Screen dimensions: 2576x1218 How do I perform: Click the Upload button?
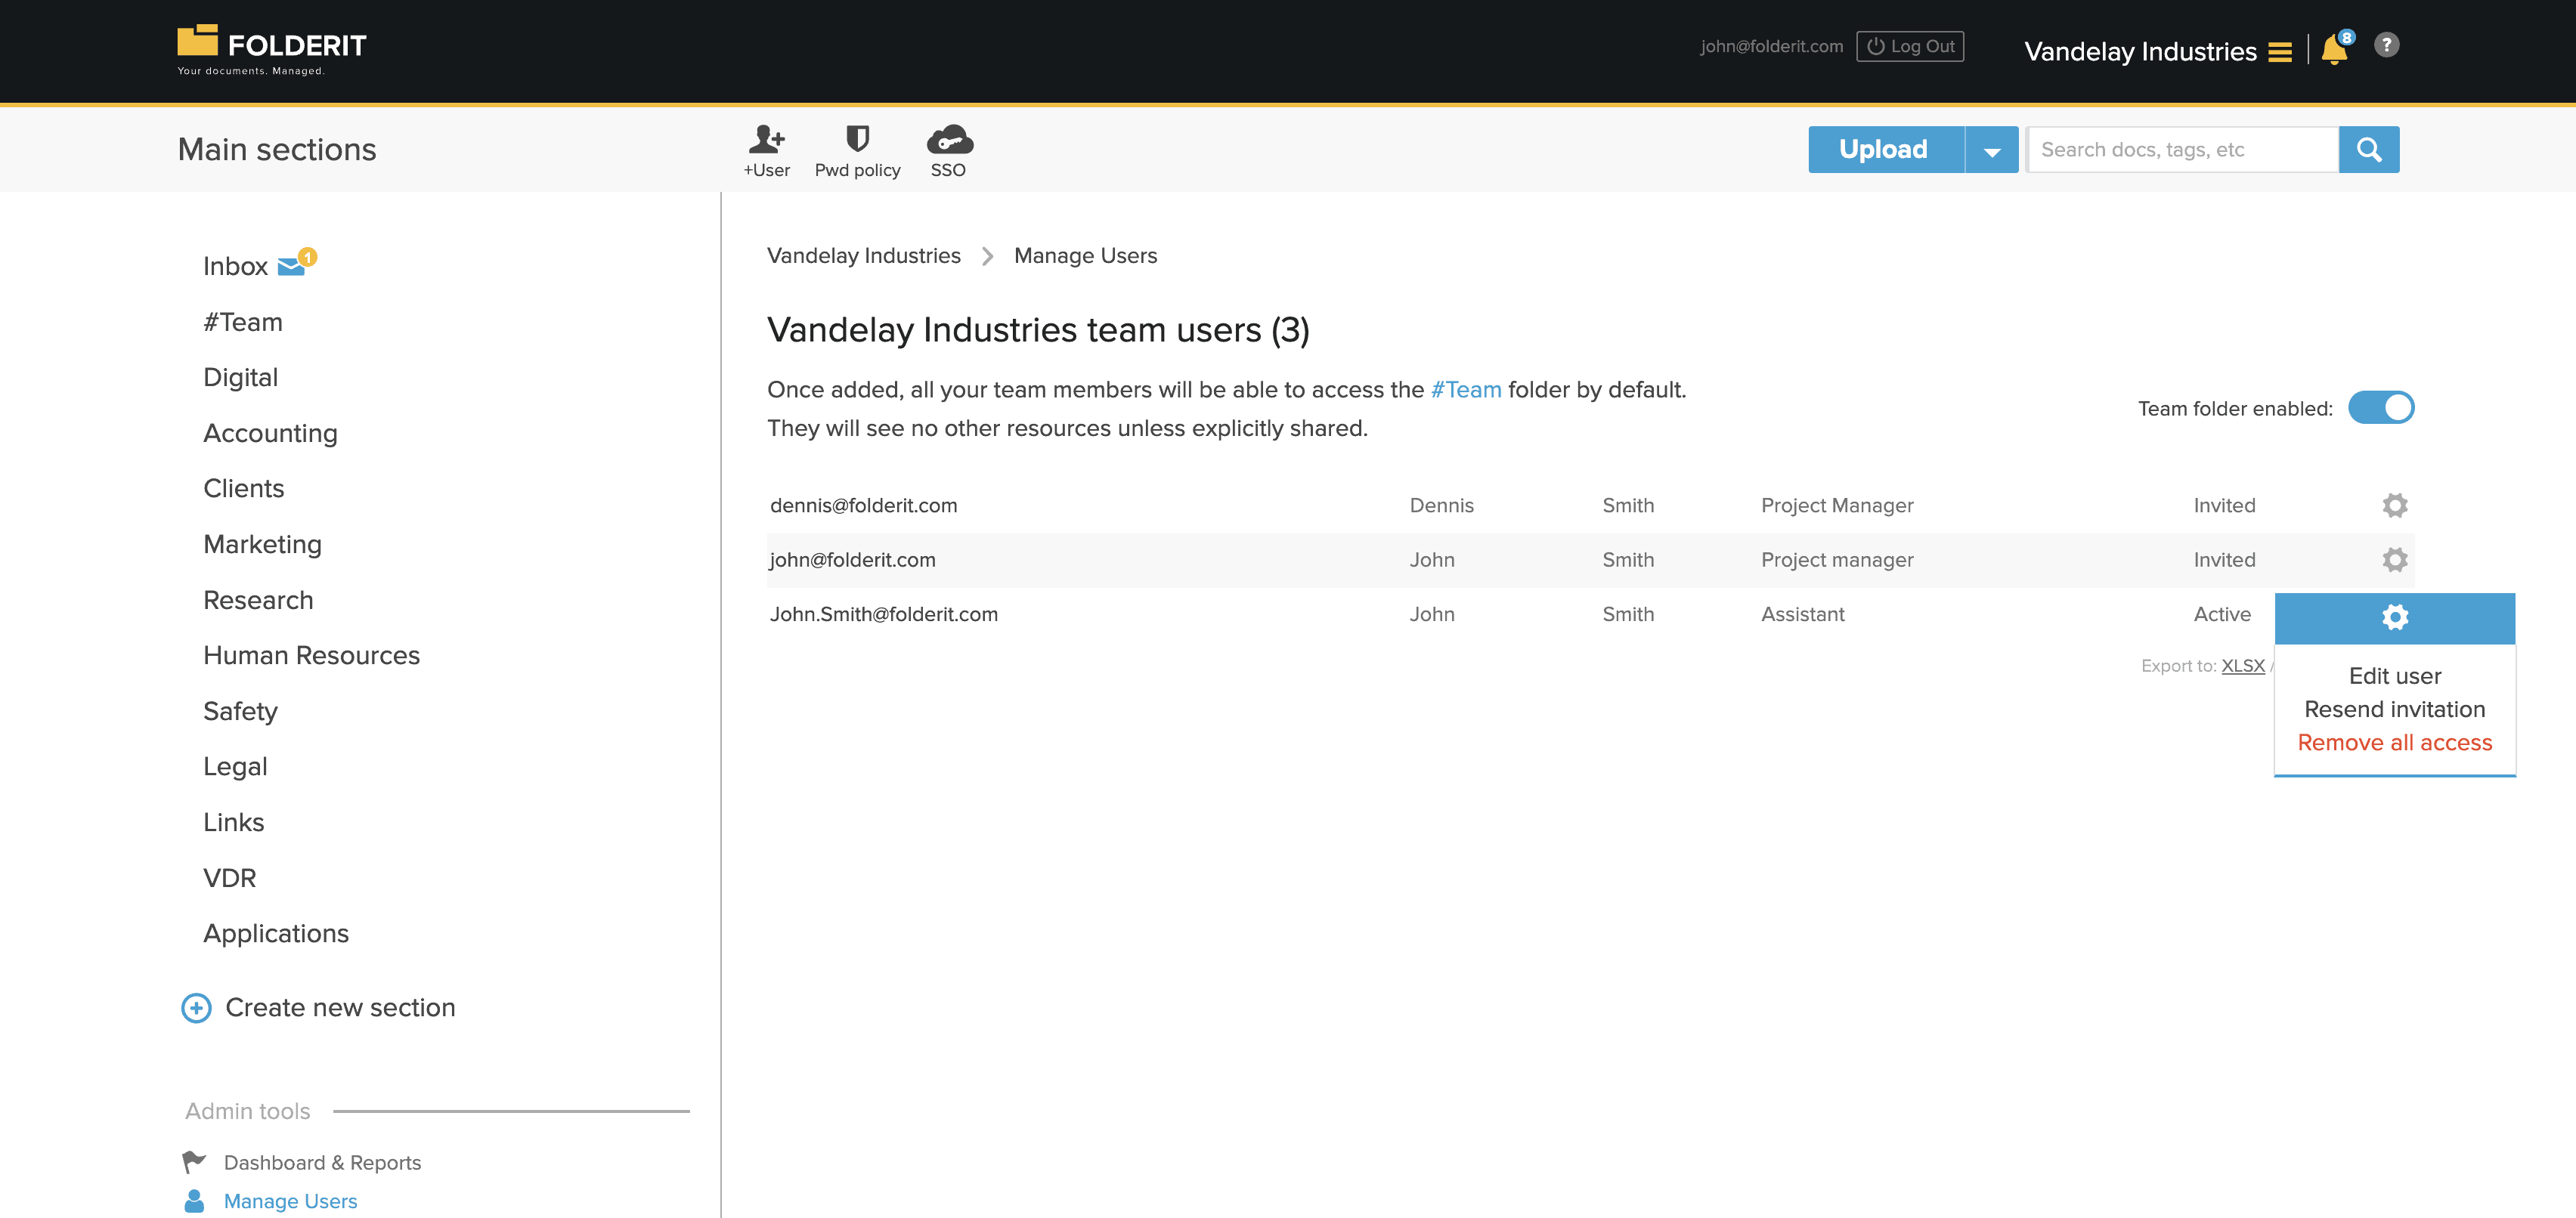[1886, 149]
